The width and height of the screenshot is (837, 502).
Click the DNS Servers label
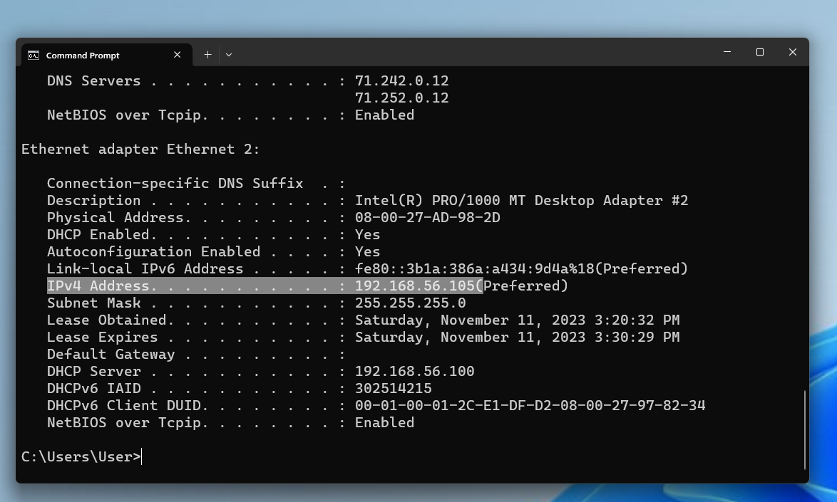[94, 81]
